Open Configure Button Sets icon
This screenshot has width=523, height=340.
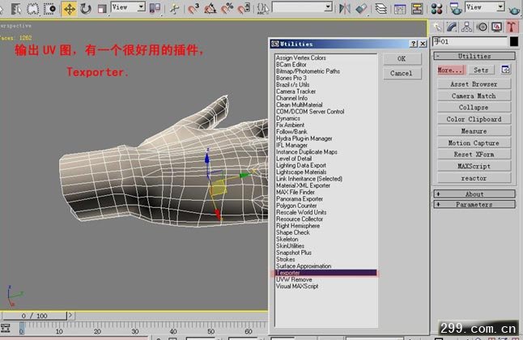click(x=506, y=70)
